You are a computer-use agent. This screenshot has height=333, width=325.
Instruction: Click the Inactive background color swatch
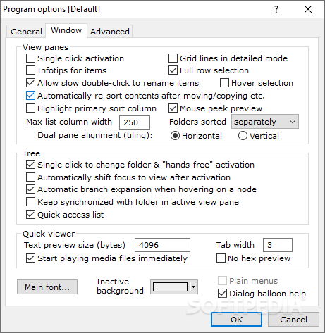point(170,287)
